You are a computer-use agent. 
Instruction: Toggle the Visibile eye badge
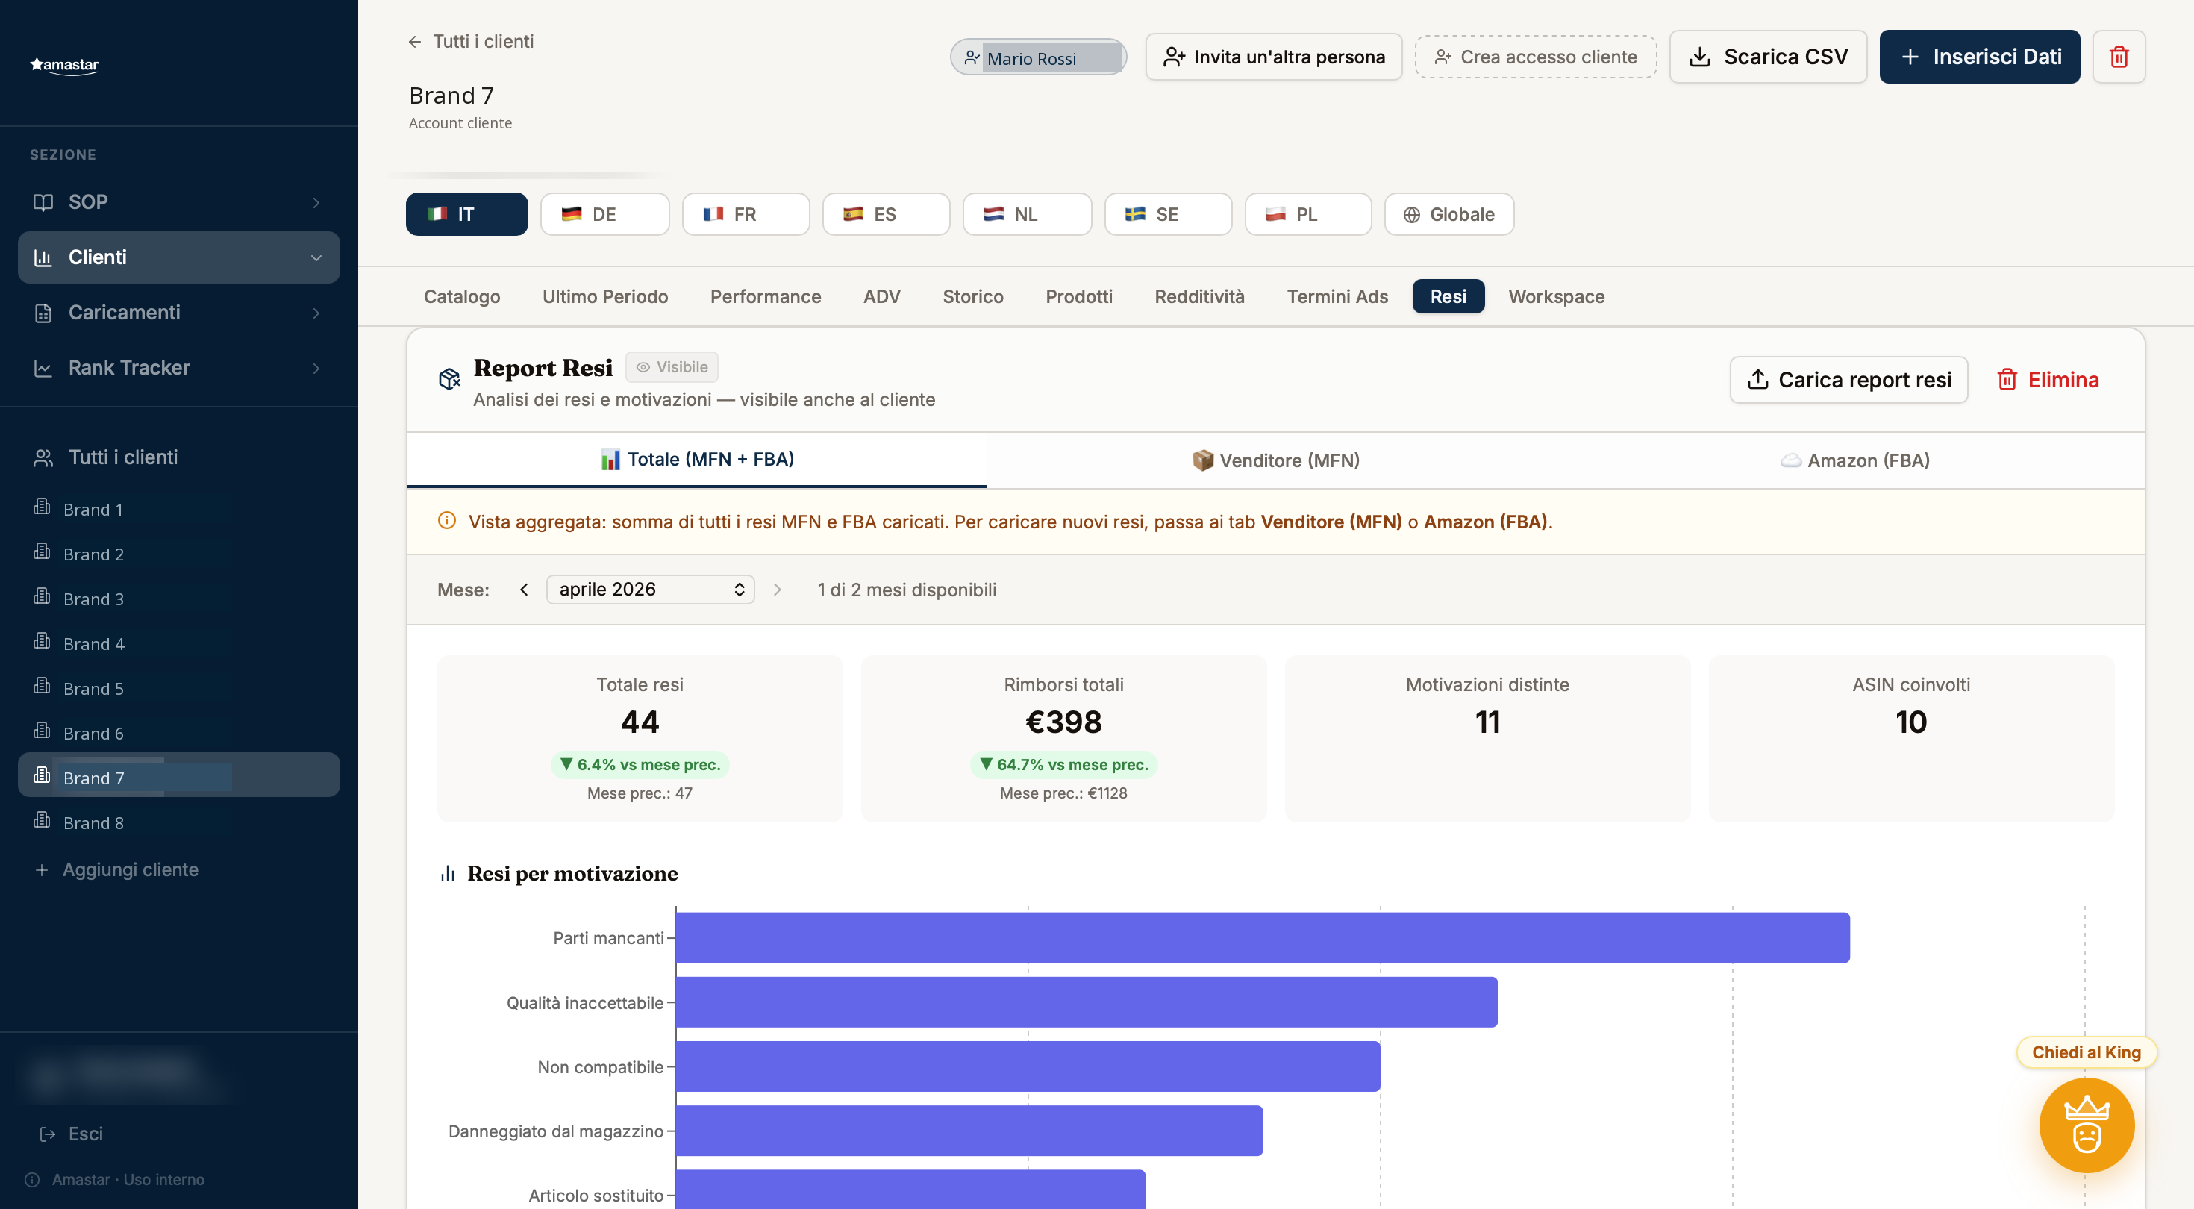[x=671, y=367]
